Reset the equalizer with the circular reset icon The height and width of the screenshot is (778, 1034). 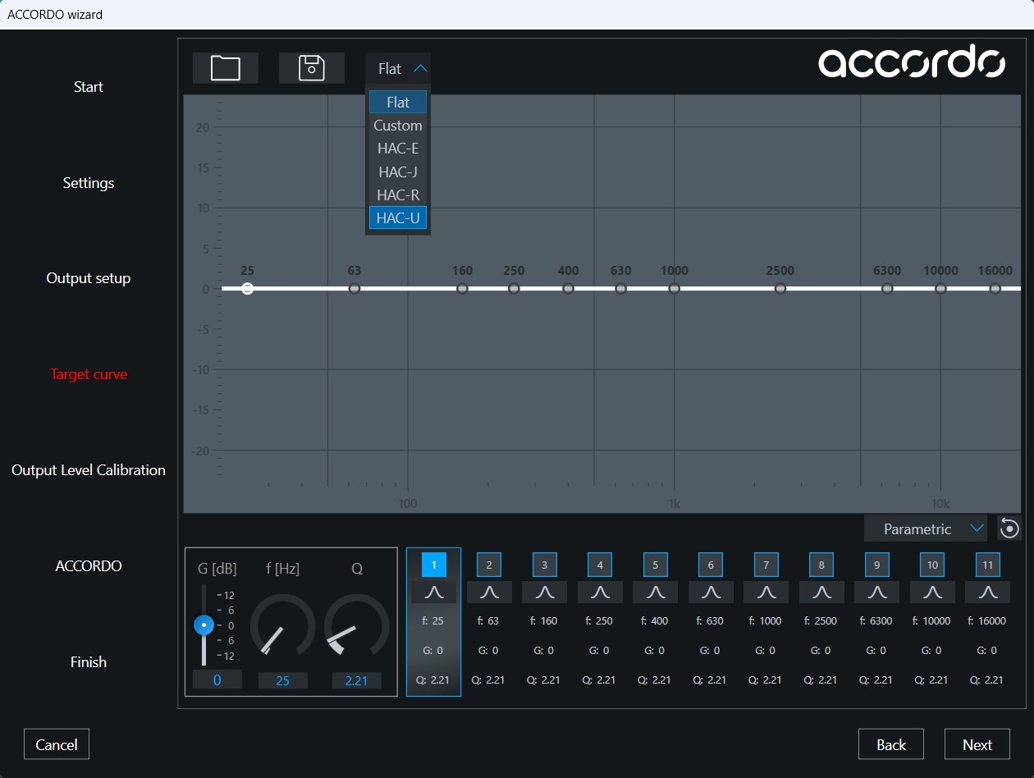click(x=1009, y=529)
